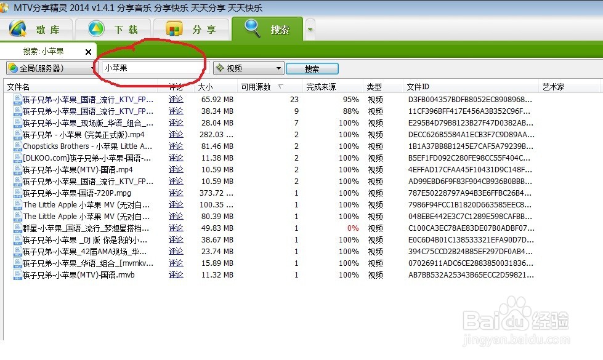Click file icon of 100.35 Little Apple video

coord(17,205)
